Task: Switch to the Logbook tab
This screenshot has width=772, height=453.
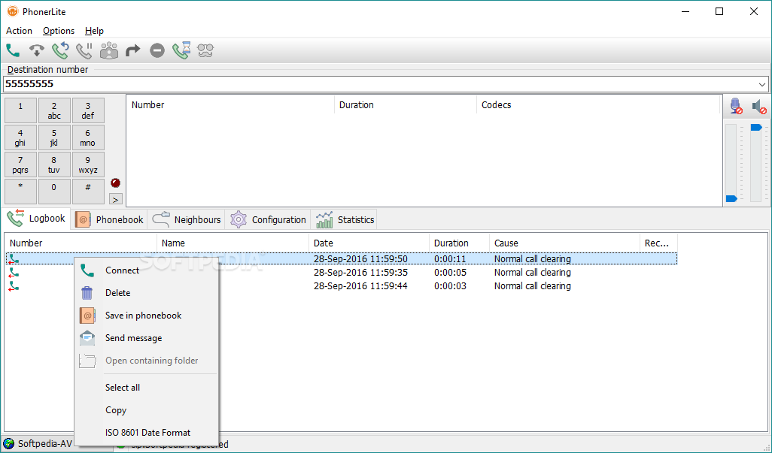Action: (x=36, y=219)
